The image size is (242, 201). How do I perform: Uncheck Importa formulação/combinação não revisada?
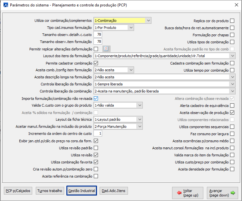click(x=96, y=99)
